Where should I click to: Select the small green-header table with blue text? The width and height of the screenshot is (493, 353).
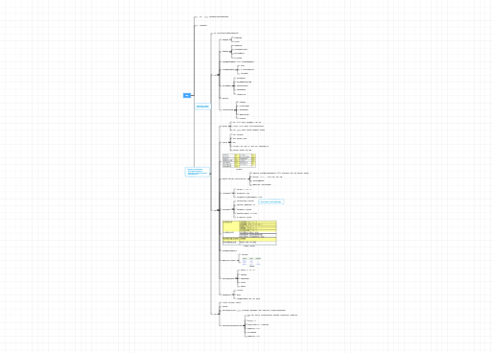(251, 261)
